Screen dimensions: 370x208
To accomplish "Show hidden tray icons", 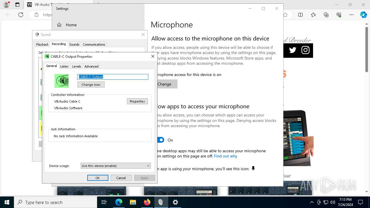I will tap(312, 202).
